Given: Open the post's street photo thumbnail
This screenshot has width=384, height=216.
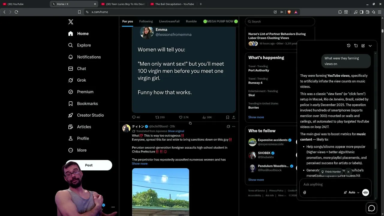Looking at the screenshot, I should pyautogui.click(x=160, y=192).
